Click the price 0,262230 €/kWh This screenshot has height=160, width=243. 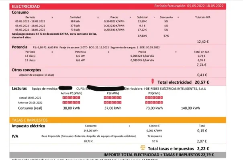click(x=114, y=26)
